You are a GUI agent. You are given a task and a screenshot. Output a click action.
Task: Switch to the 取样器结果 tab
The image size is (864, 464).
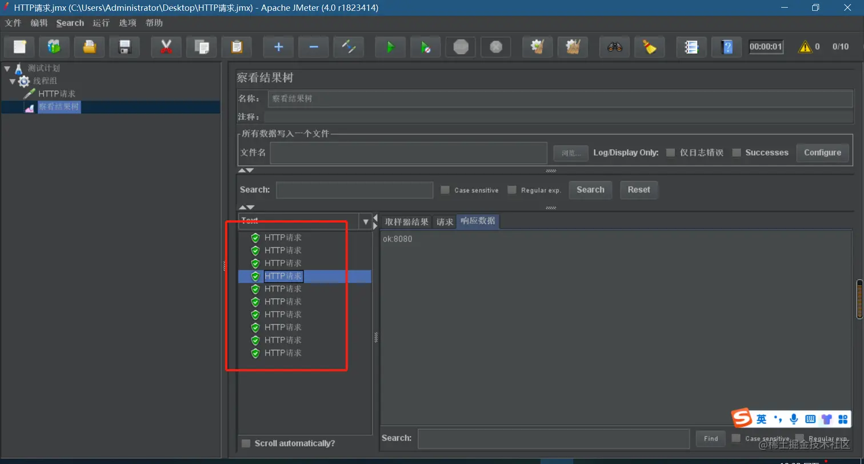point(407,221)
